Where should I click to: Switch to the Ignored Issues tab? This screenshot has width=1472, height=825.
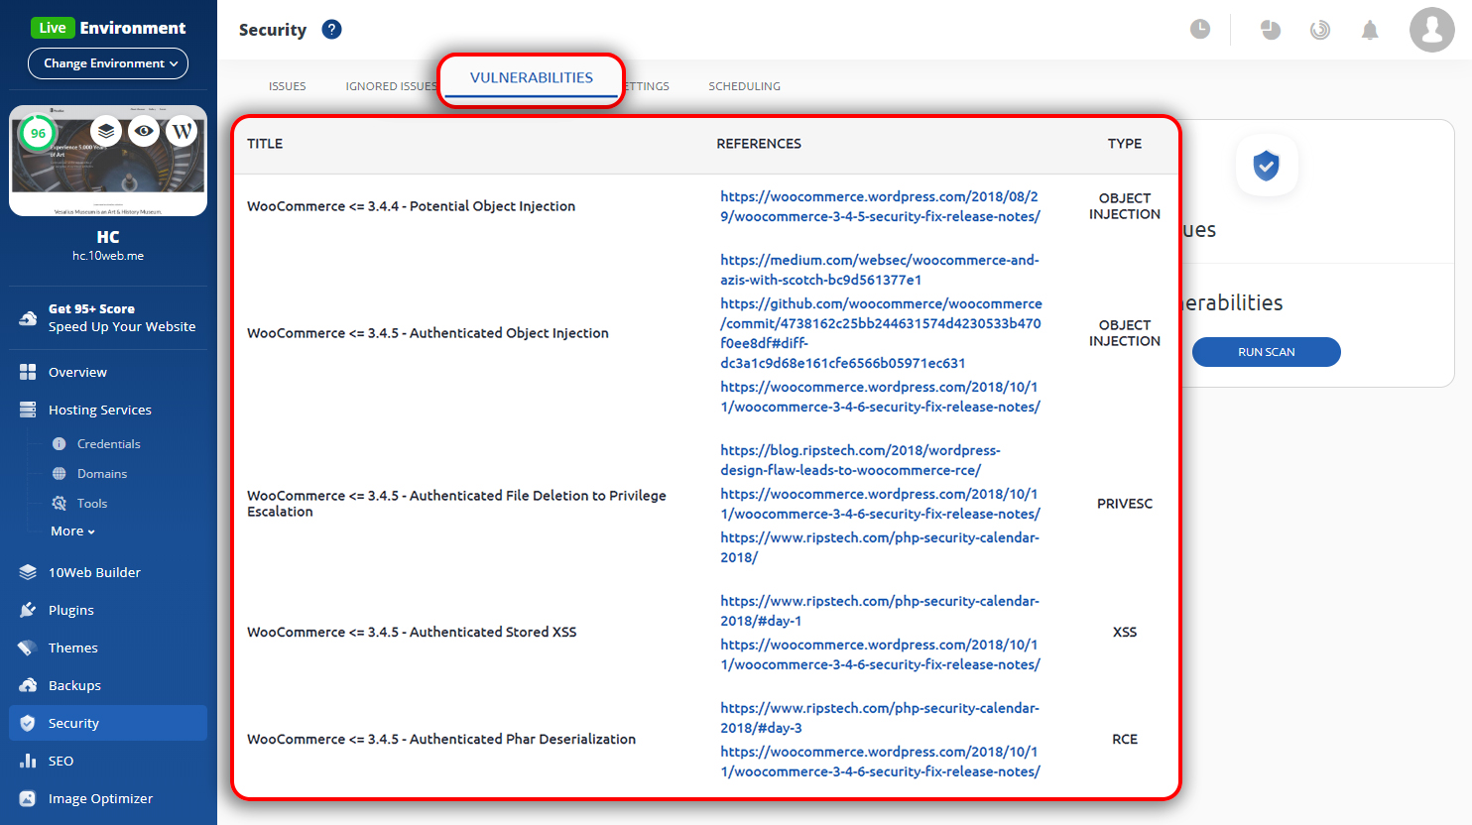point(391,86)
